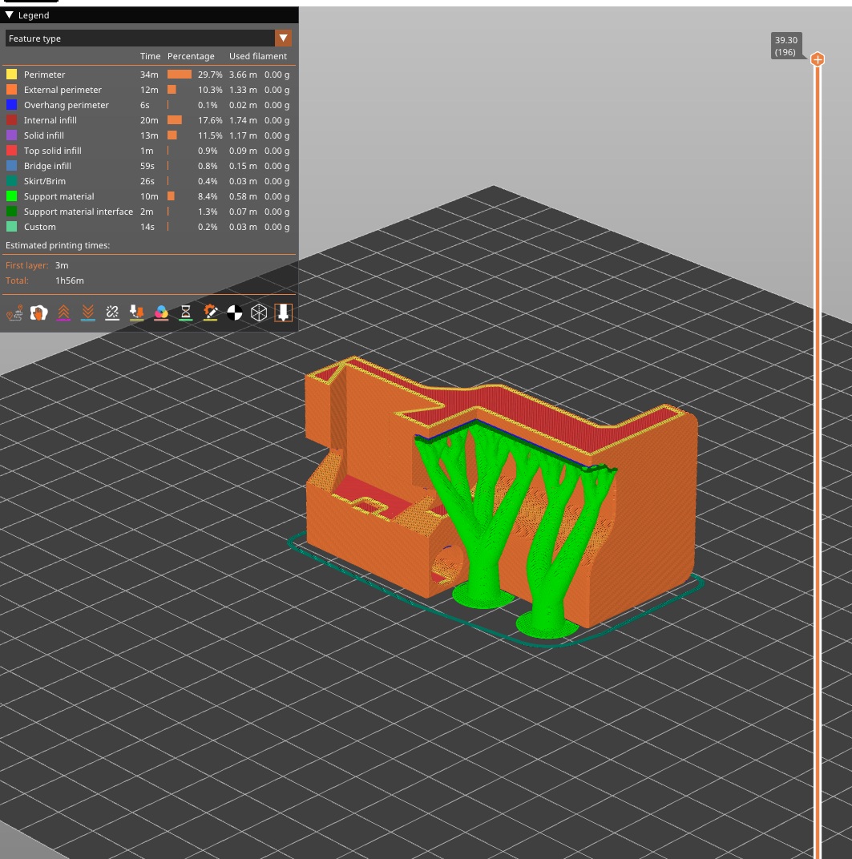Disable the Tool marker arrow toggle
852x859 pixels.
pos(283,313)
